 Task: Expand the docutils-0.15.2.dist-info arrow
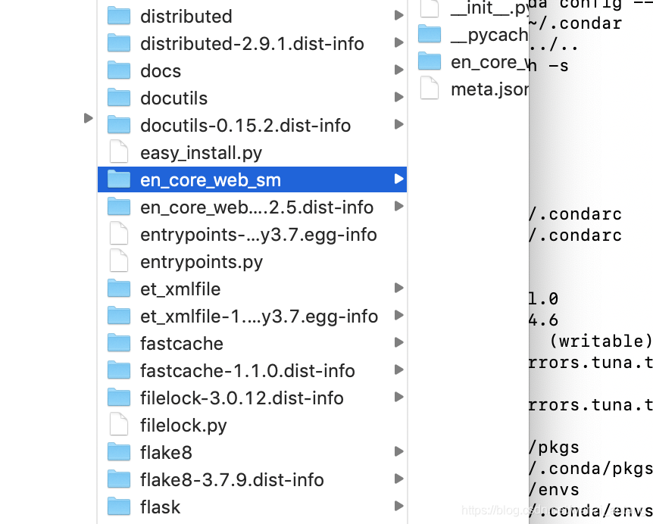(x=398, y=124)
